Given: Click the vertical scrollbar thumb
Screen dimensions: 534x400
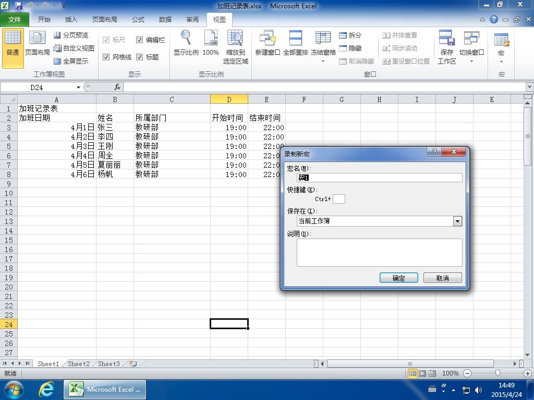Looking at the screenshot, I should pos(528,136).
